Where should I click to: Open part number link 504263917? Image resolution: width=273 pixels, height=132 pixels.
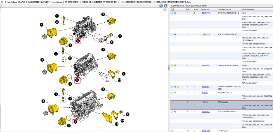coord(206,112)
